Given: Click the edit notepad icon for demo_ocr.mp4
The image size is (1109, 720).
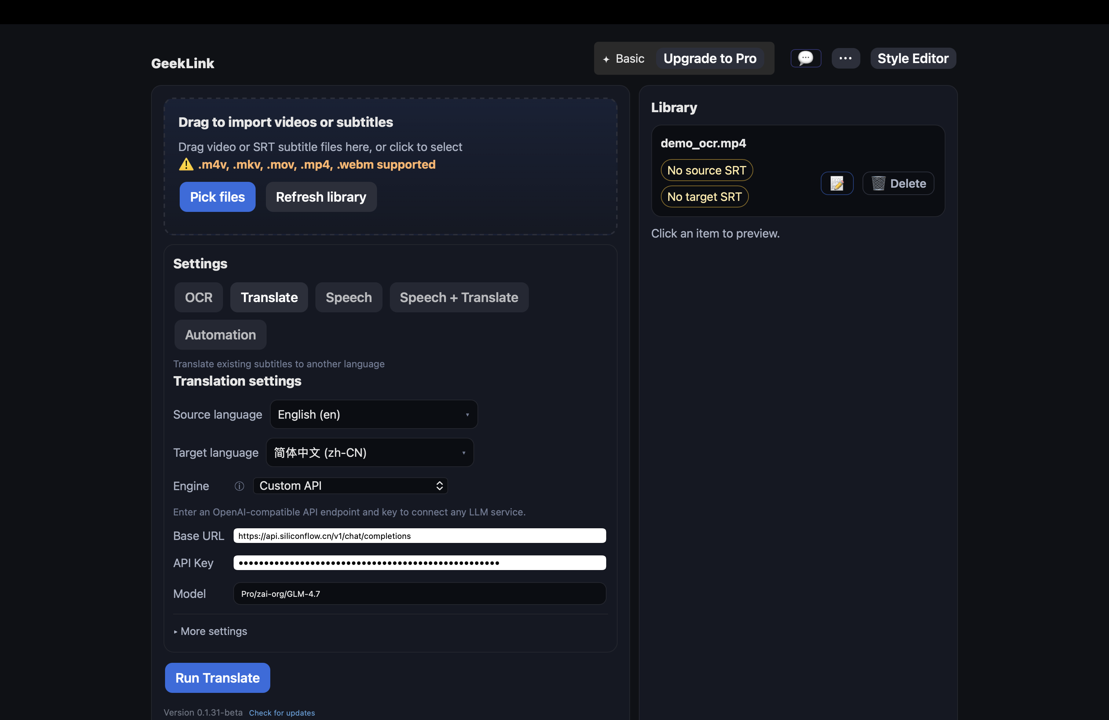Looking at the screenshot, I should [x=837, y=184].
